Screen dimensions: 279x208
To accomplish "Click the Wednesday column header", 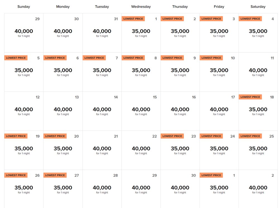I will [141, 6].
